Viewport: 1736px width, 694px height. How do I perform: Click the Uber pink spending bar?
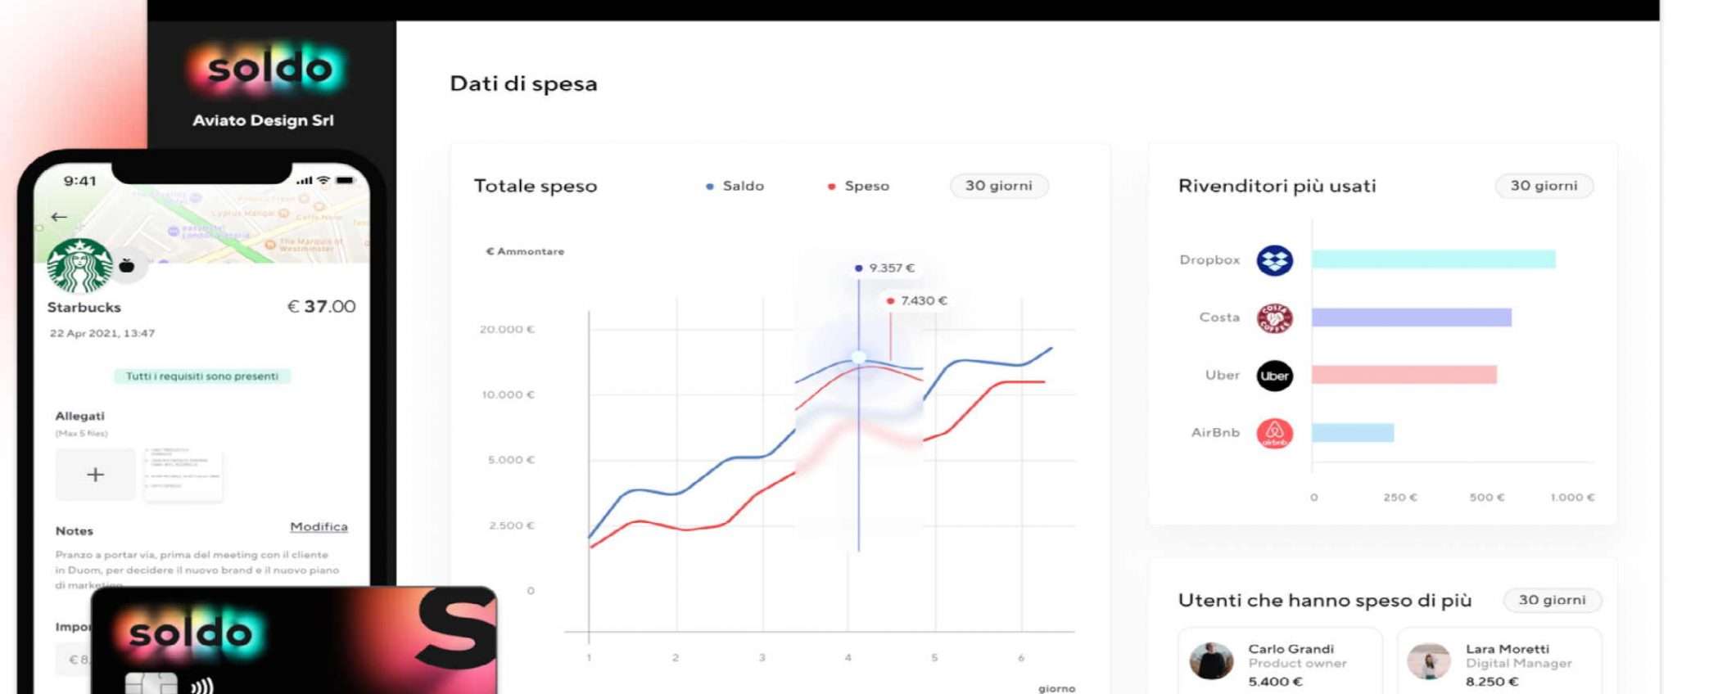click(x=1404, y=375)
